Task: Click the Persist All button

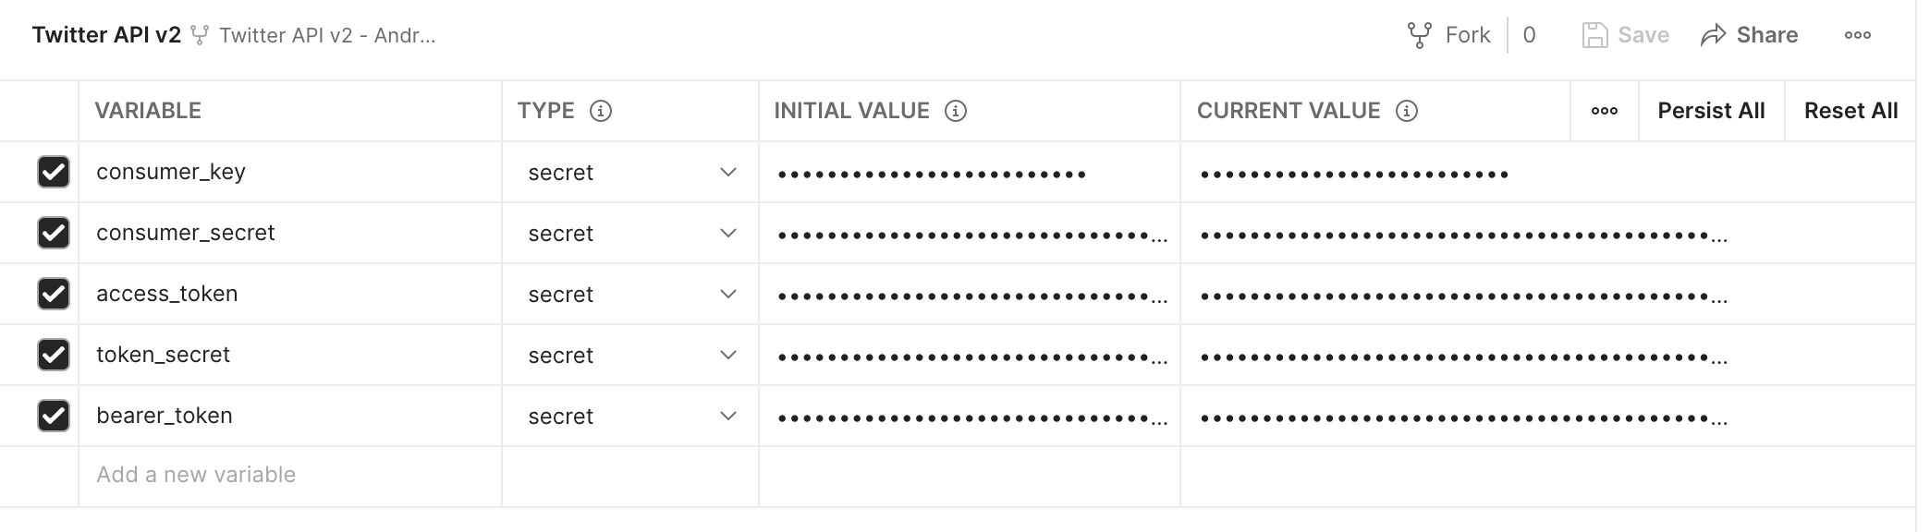Action: (1711, 111)
